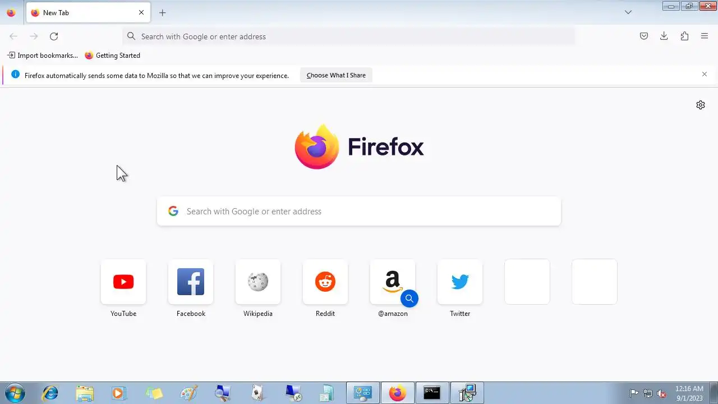Go forward one page arrow
This screenshot has width=718, height=404.
click(34, 36)
